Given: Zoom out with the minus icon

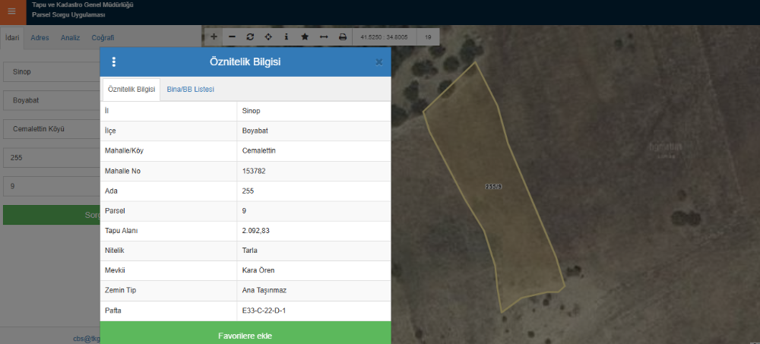Looking at the screenshot, I should point(232,36).
